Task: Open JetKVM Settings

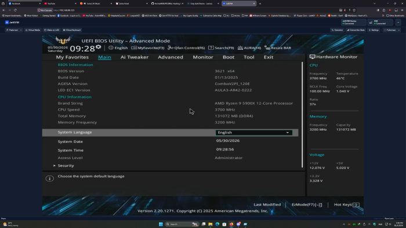Action: click(x=374, y=30)
